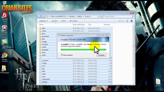Click Nova pasta toolbar command
Image resolution: width=164 pixels, height=92 pixels.
coord(73,21)
